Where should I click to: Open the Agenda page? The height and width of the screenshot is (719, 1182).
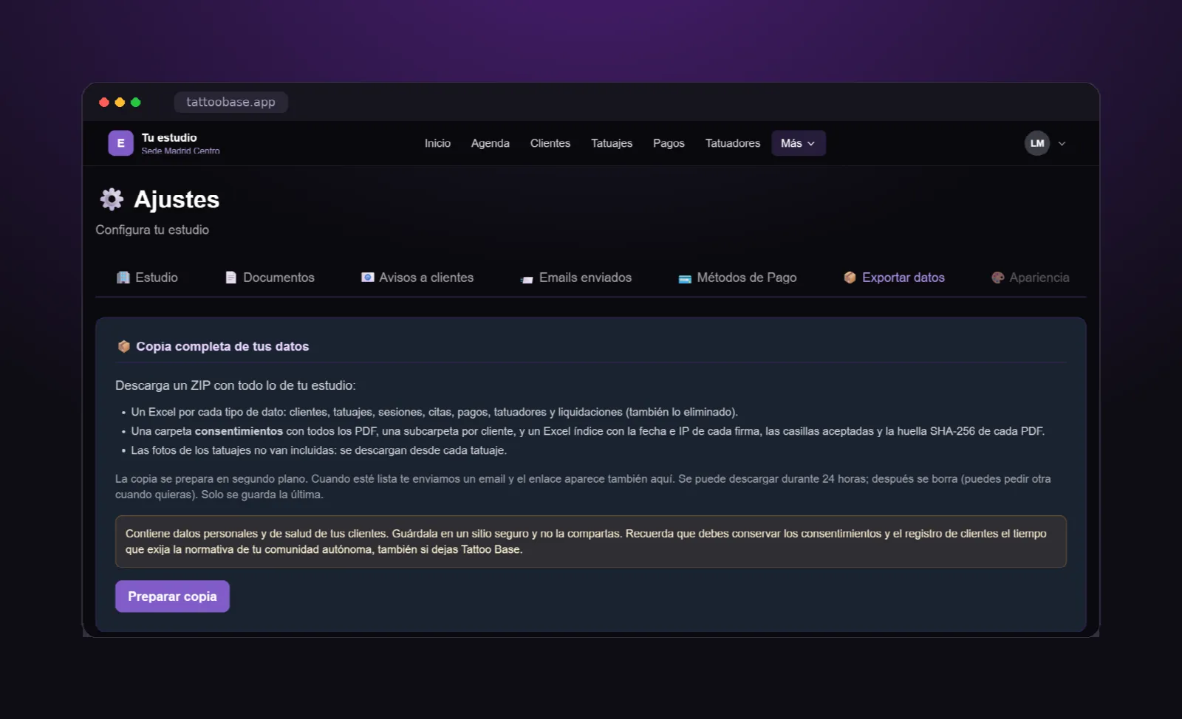point(490,143)
